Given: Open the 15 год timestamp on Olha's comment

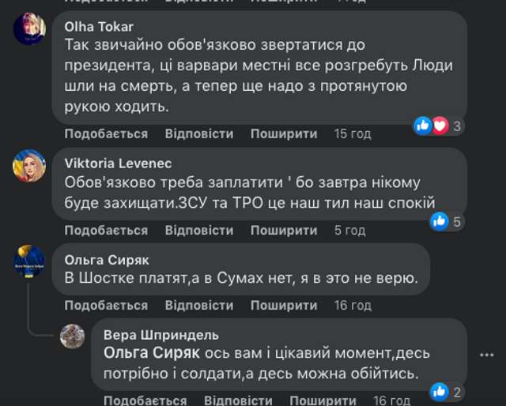Looking at the screenshot, I should click(x=352, y=134).
